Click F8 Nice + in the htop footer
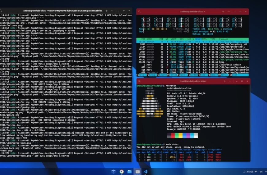Image resolution: width=267 pixels, height=175 pixels. pyautogui.click(x=213, y=75)
